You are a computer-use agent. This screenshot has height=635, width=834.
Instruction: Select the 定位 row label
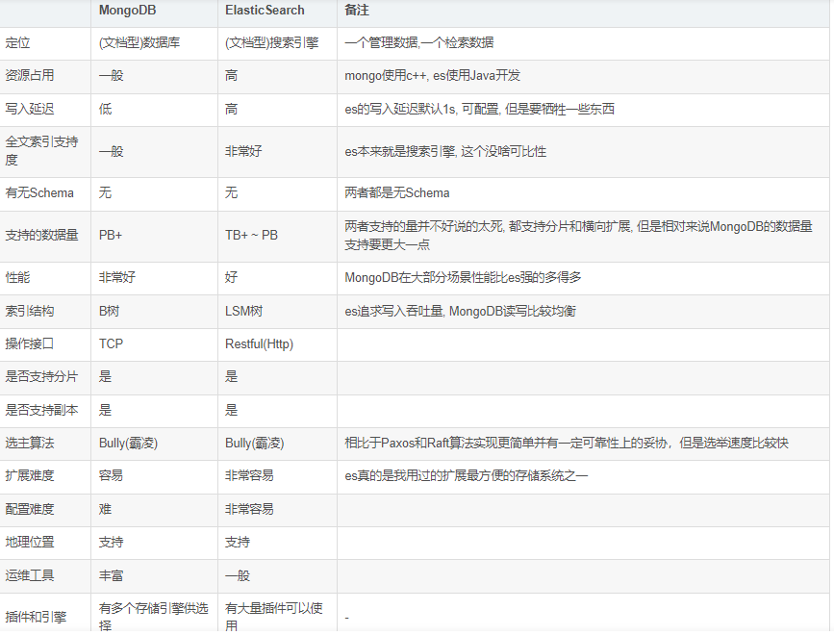pyautogui.click(x=17, y=42)
